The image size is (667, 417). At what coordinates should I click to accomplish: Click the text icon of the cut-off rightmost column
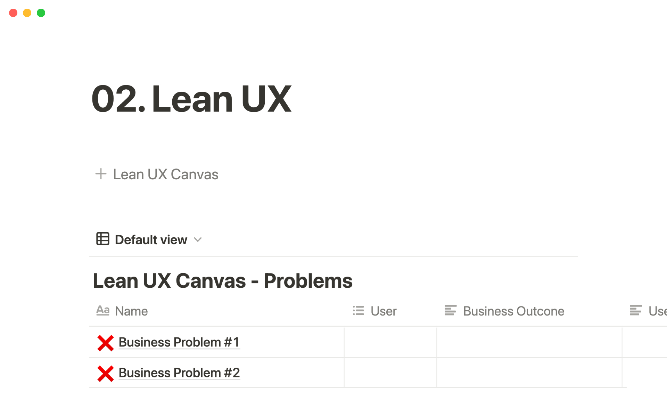(x=636, y=310)
